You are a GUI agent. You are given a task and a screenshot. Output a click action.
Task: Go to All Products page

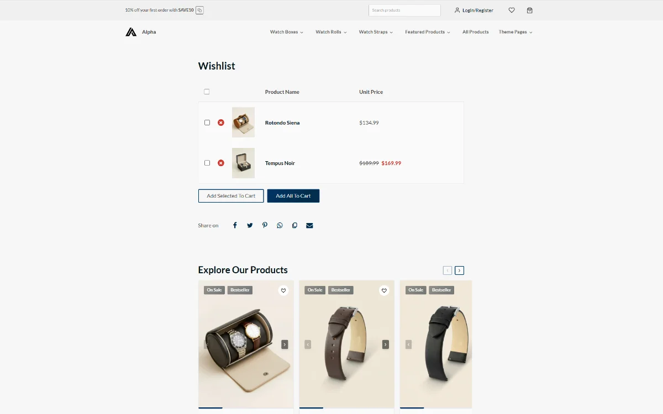click(476, 32)
